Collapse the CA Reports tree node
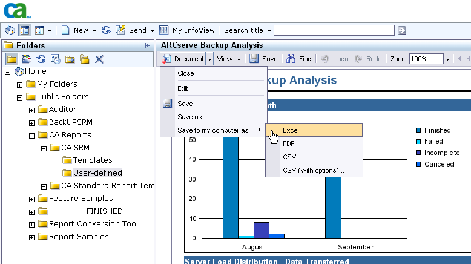 [x=32, y=135]
